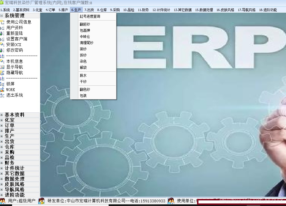Click the 用户资料 icon
The width and height of the screenshot is (286, 206).
click(2, 28)
